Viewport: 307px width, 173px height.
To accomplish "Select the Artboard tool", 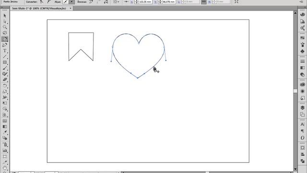I will [x=5, y=156].
